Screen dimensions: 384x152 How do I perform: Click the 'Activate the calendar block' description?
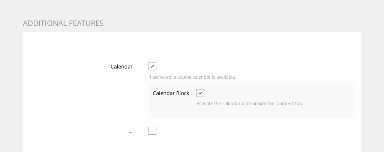pos(249,104)
